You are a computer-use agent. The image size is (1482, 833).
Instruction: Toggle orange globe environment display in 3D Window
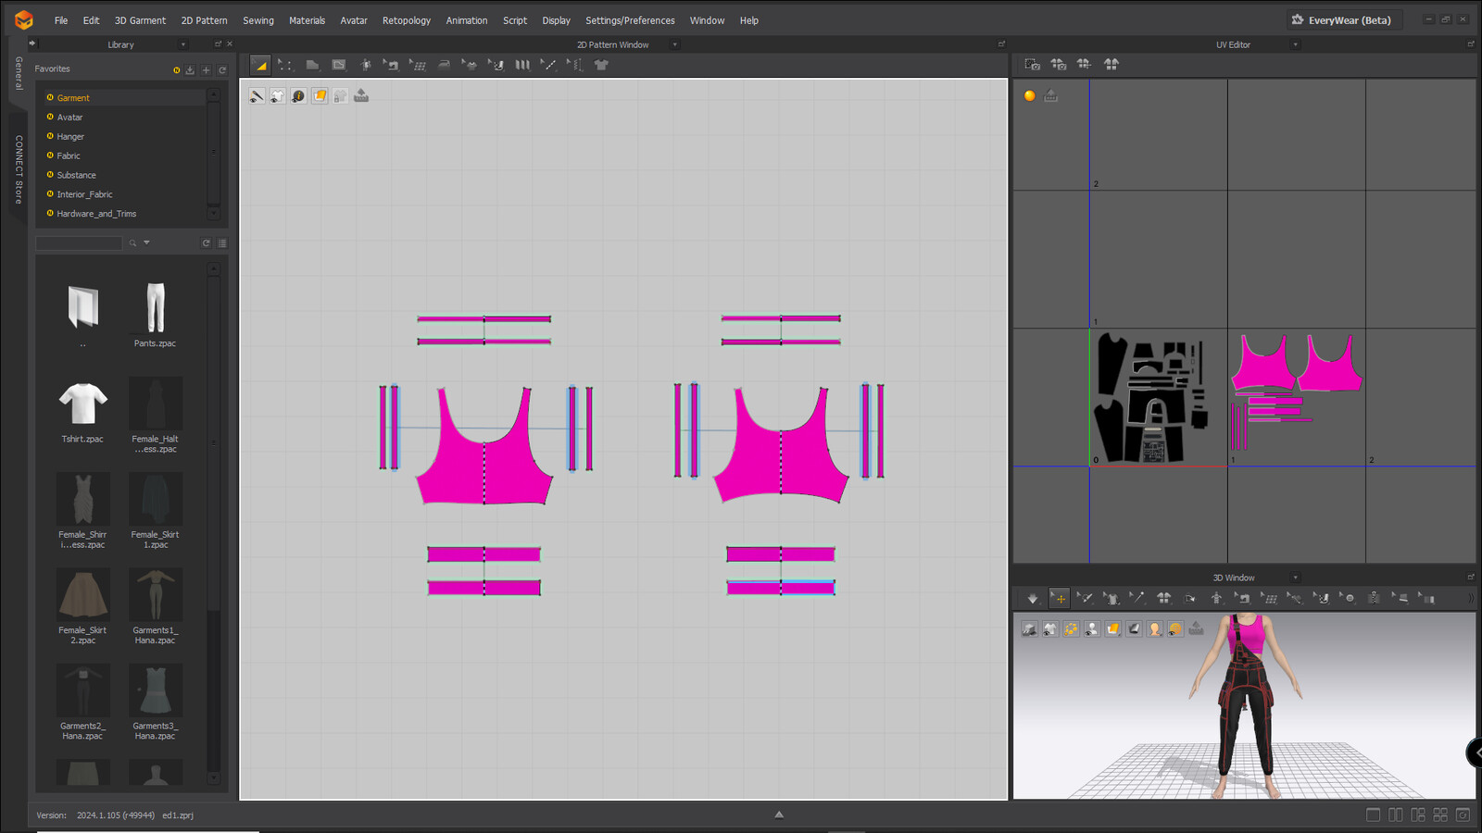pyautogui.click(x=1175, y=628)
